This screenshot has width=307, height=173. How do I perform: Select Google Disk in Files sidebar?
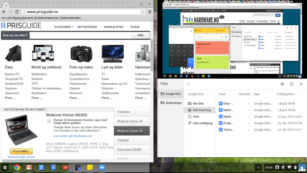click(x=170, y=94)
